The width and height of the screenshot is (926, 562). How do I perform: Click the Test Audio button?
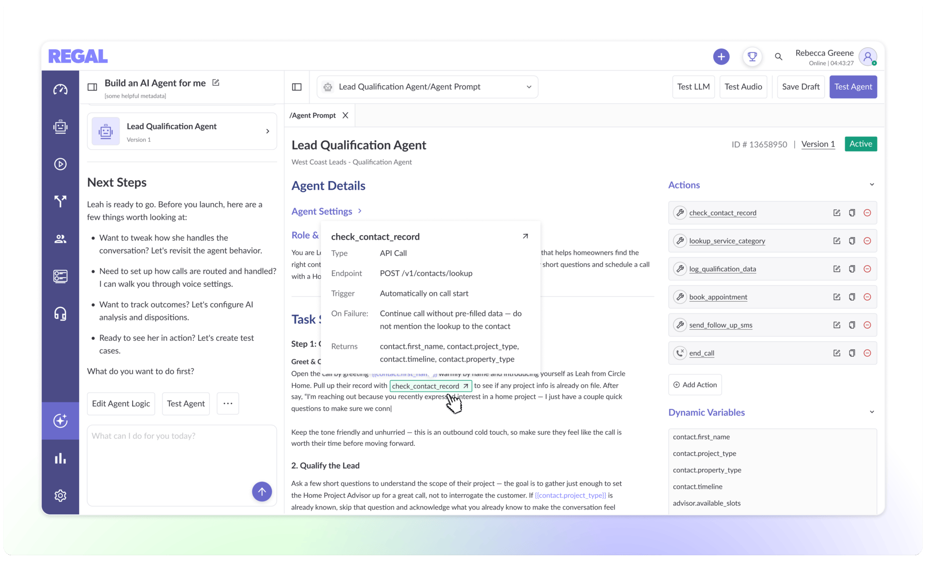743,87
